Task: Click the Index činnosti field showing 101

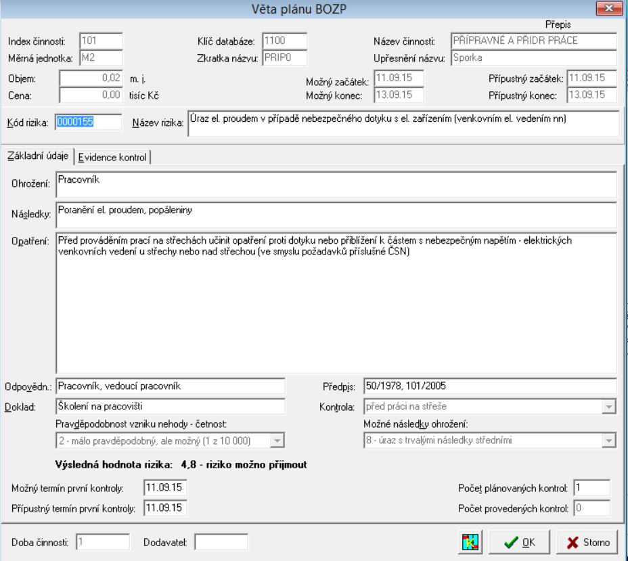Action: tap(101, 41)
